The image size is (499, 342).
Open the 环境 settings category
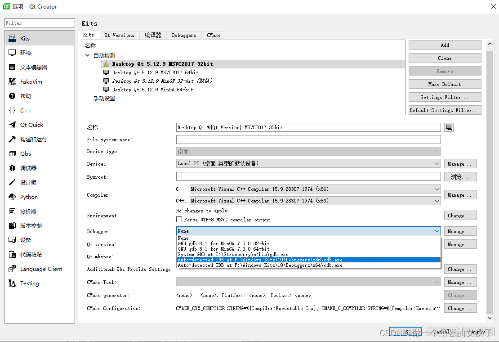(40, 53)
